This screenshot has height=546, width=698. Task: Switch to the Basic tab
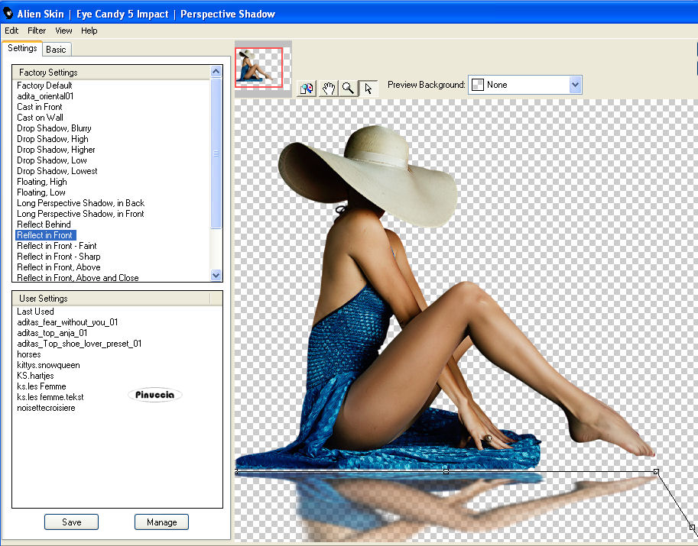coord(56,50)
